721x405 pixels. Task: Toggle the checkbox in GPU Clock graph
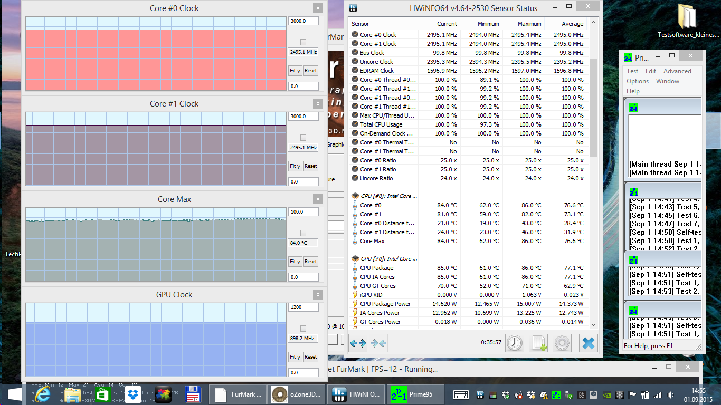point(303,329)
